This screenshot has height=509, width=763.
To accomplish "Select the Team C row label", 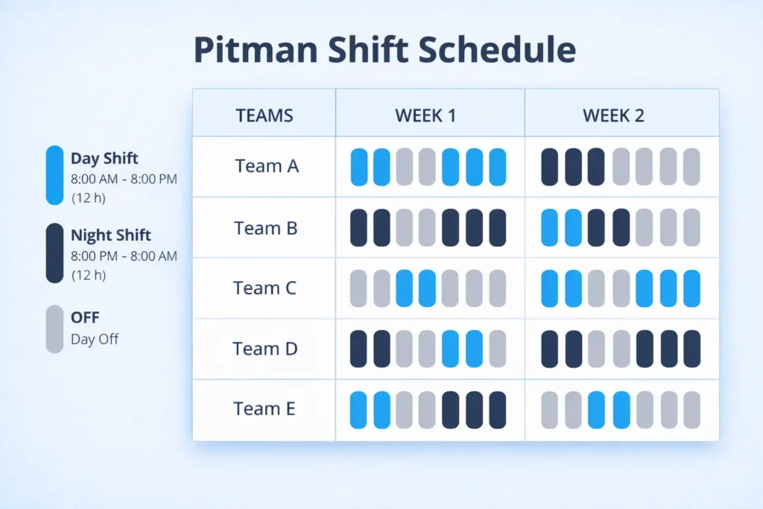I will [x=265, y=288].
